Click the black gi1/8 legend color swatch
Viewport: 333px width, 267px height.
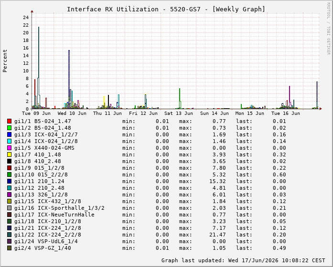click(9, 161)
